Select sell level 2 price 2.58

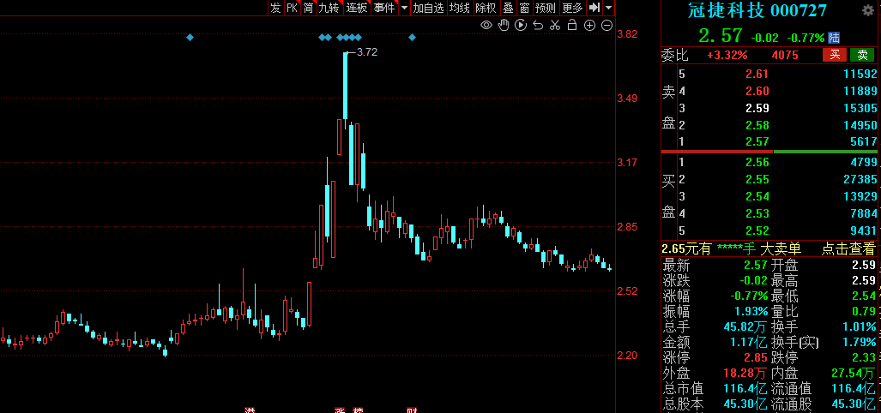[x=757, y=124]
